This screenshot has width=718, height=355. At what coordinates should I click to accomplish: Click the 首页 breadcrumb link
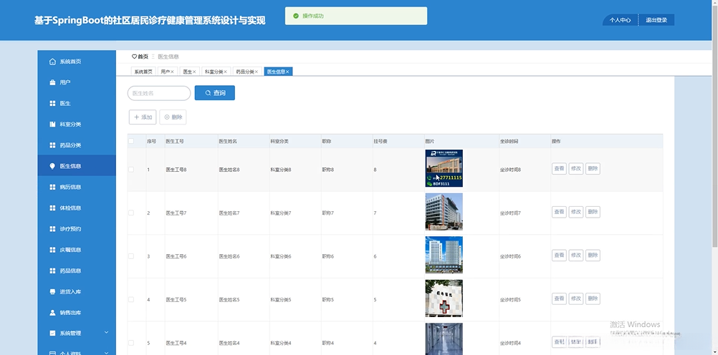pyautogui.click(x=143, y=57)
